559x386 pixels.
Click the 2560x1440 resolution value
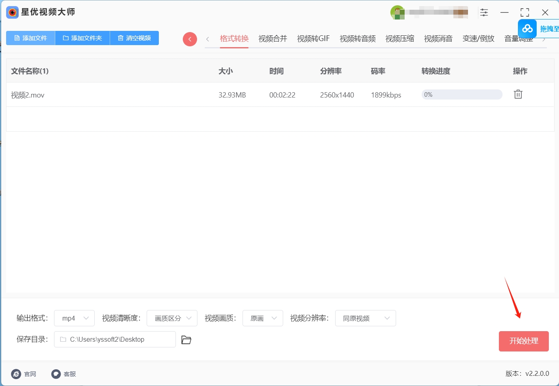tap(337, 95)
